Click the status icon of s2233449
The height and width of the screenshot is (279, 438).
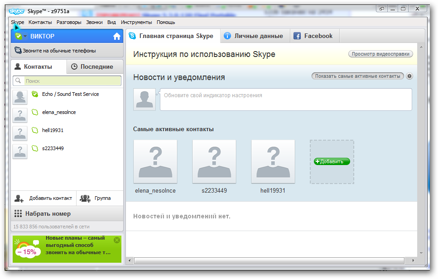tap(35, 148)
